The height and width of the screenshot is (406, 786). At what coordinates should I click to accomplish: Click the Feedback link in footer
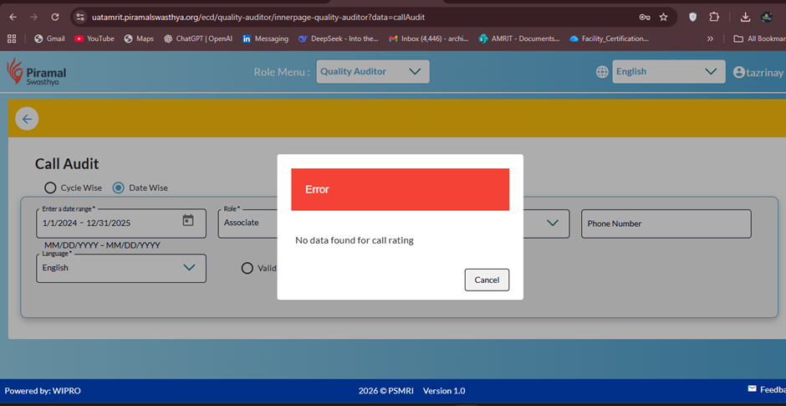[x=766, y=389]
